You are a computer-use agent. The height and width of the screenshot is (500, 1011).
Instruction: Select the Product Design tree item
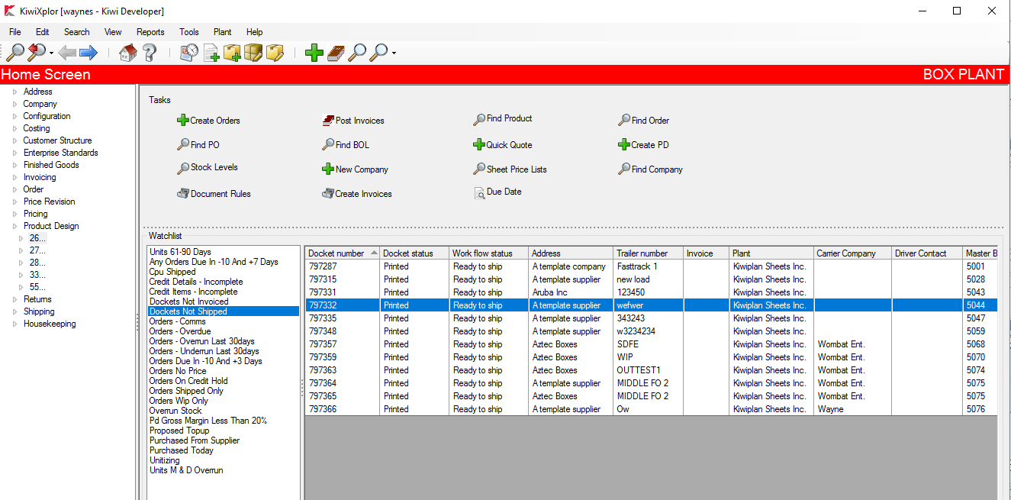point(51,226)
